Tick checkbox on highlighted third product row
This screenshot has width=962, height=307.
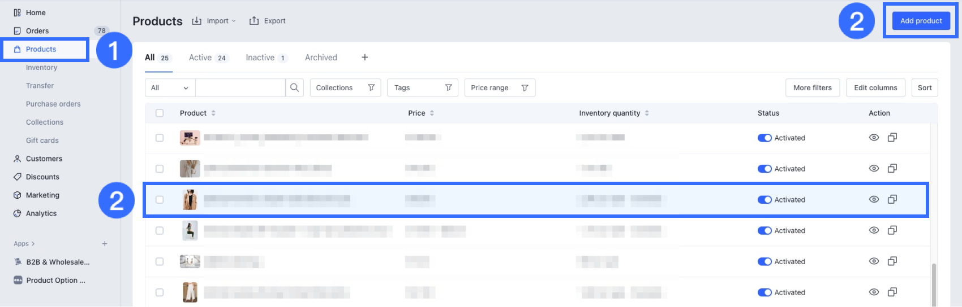(160, 200)
